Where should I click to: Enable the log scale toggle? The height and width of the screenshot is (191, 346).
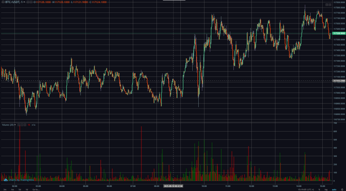(326, 190)
